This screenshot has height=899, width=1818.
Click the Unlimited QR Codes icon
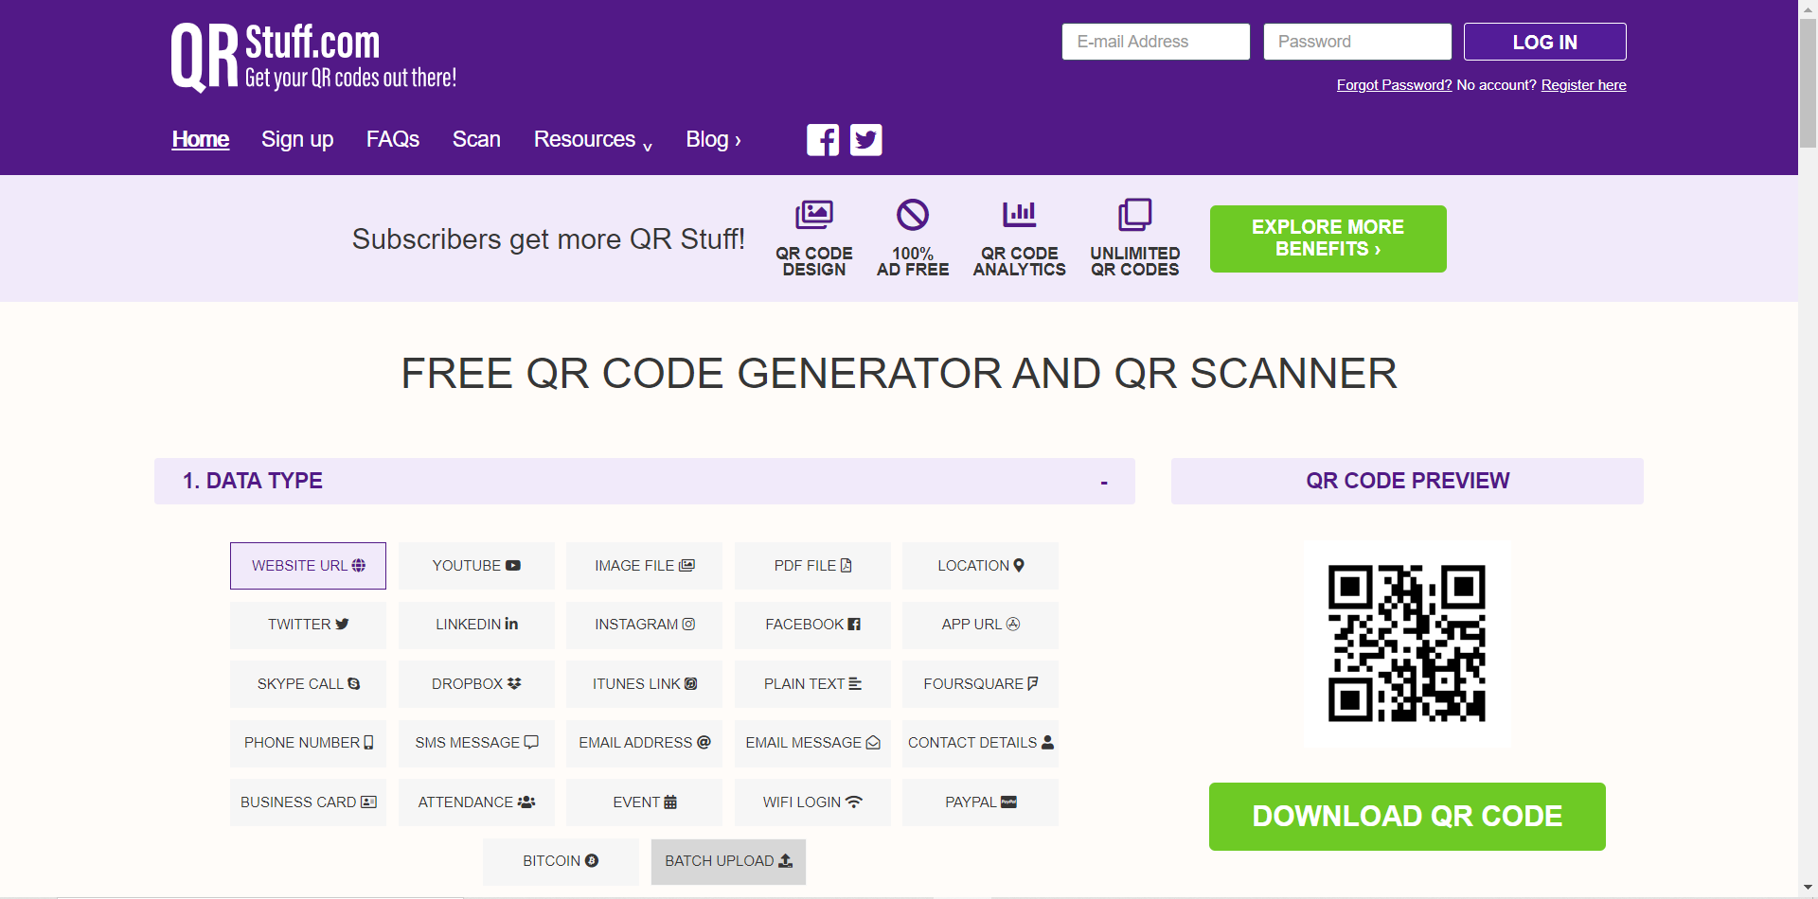(x=1134, y=215)
